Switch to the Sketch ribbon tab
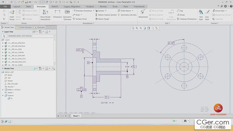The width and height of the screenshot is (233, 131). pos(55,6)
